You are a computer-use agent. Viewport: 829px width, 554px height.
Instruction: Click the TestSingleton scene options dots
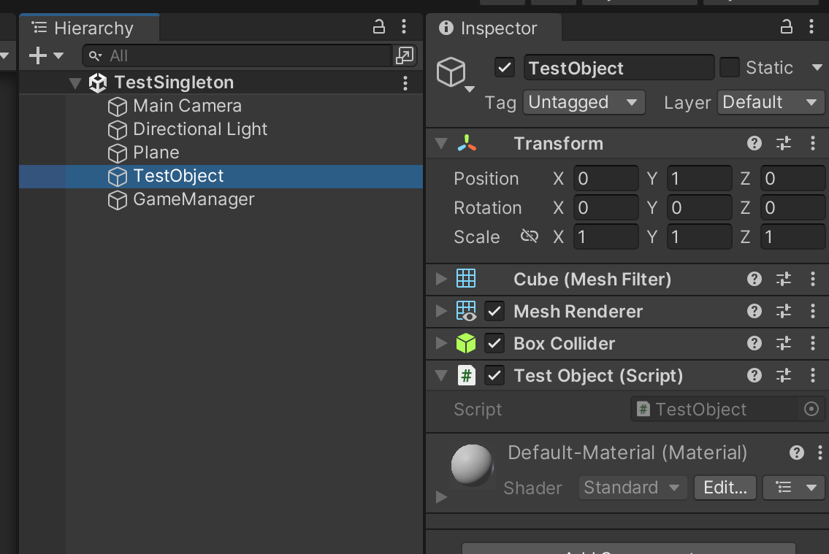point(405,83)
